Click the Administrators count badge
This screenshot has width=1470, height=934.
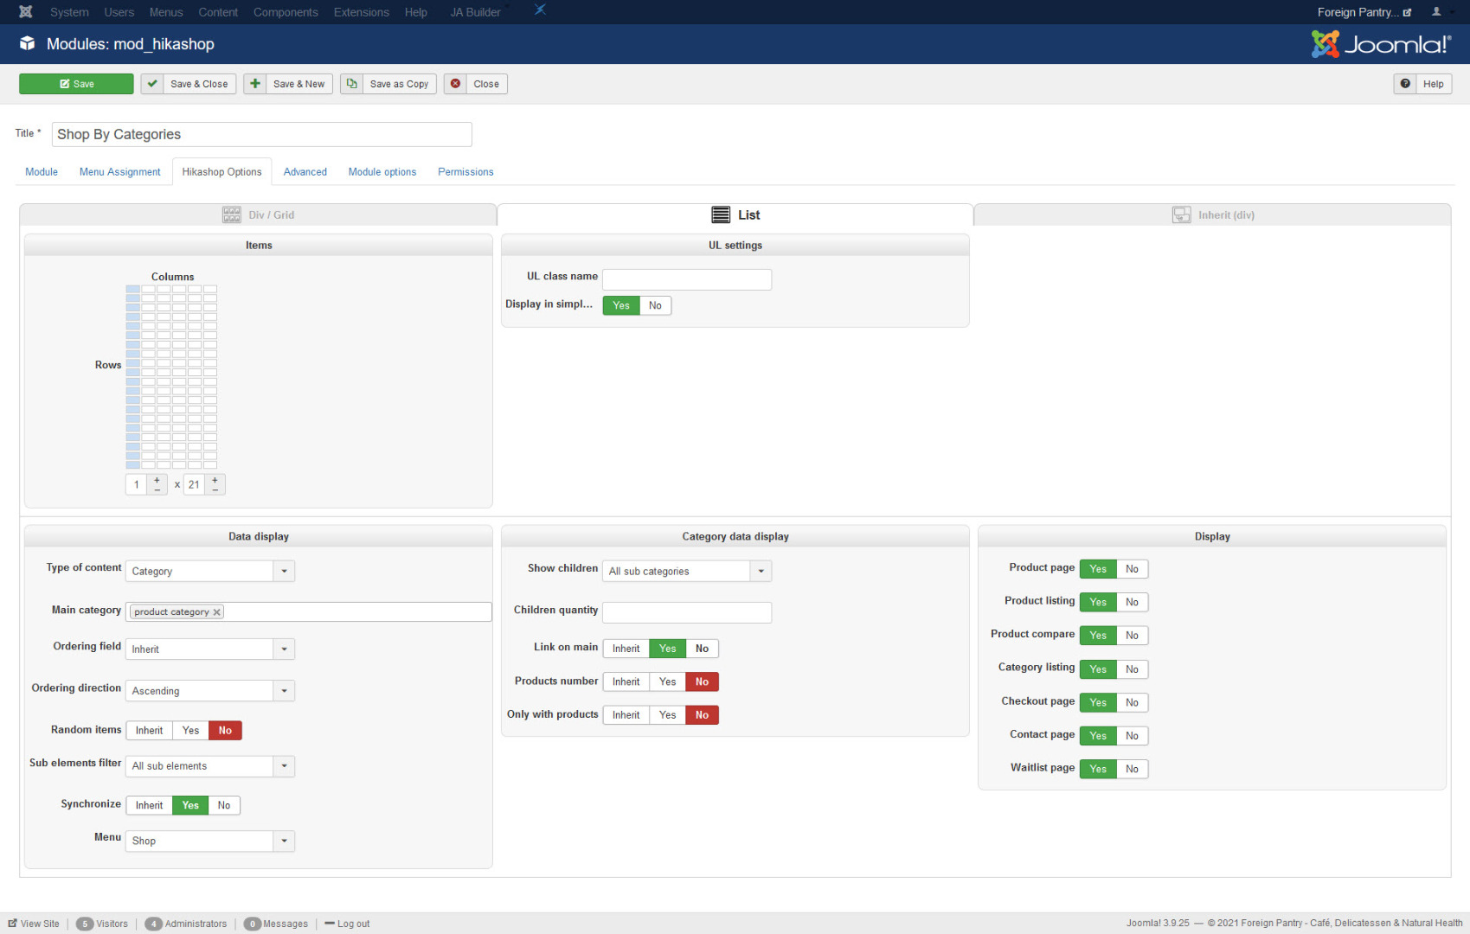(x=153, y=924)
